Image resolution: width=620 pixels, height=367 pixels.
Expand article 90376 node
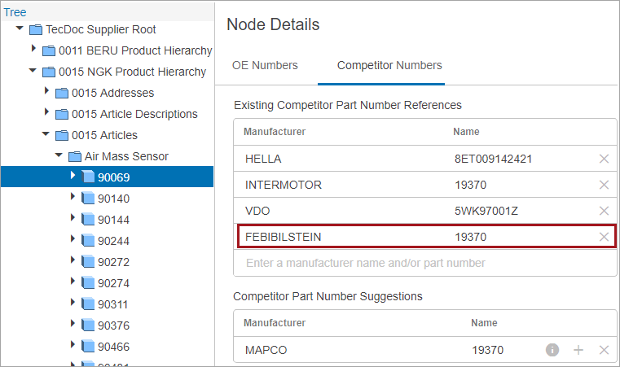(73, 323)
